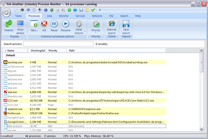This screenshot has width=208, height=139.
Task: Click the Kaspersky icon beside avp.exe
Action: coord(5,92)
